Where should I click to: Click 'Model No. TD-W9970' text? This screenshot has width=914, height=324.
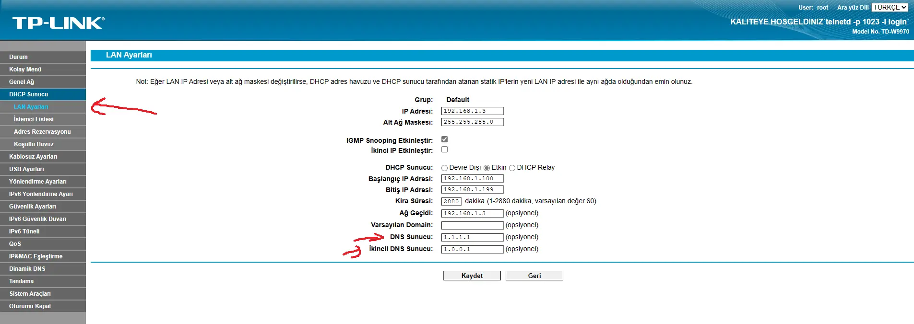click(x=880, y=32)
